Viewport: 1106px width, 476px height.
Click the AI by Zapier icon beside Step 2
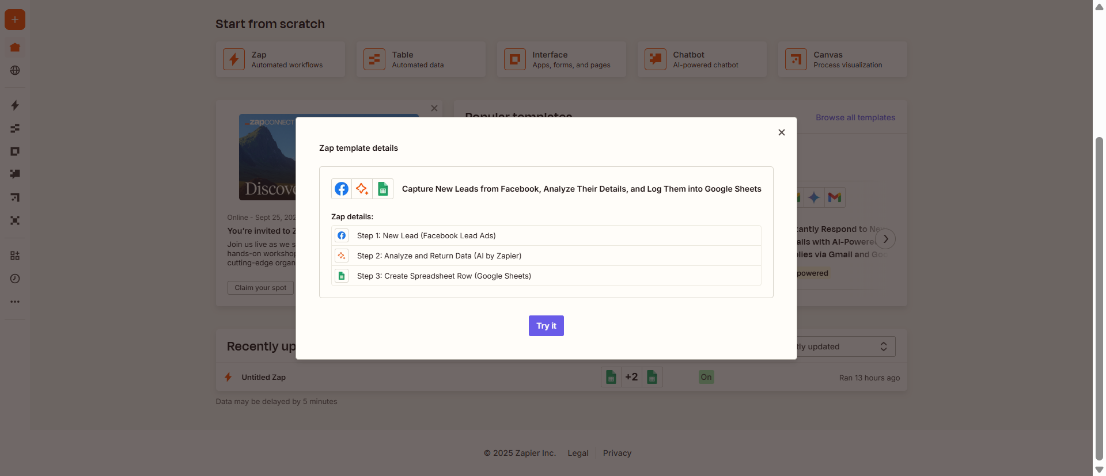(342, 256)
